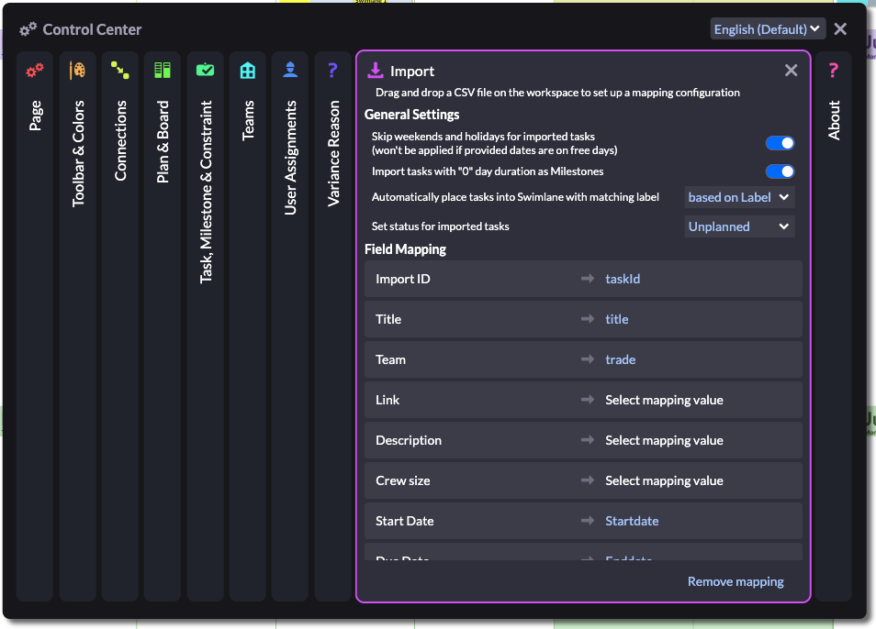Screen dimensions: 876x629
Task: Switch to the About tab
Action: point(834,326)
